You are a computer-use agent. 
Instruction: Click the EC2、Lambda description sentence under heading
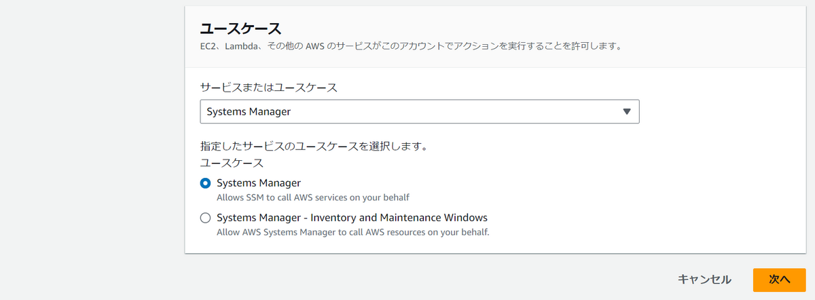(412, 47)
